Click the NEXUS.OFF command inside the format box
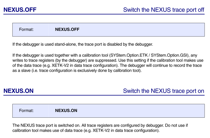 [67, 30]
